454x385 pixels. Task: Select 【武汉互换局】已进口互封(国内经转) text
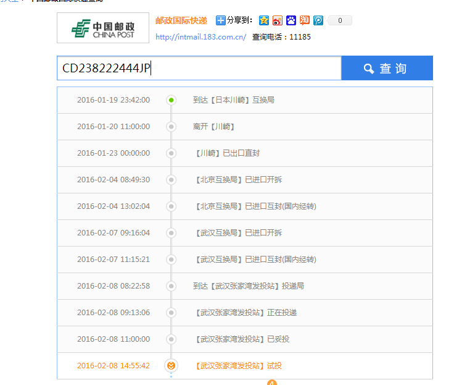coord(255,260)
